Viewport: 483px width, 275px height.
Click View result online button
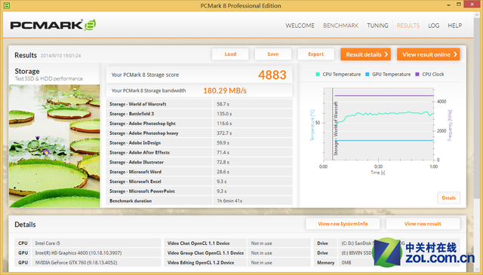pos(428,54)
